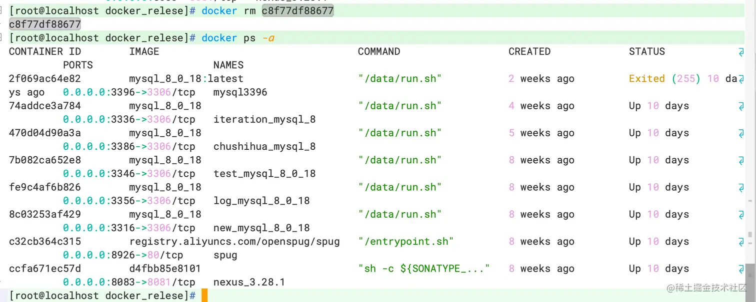
Task: Click the "/entrypoint.sh" command text
Action: [405, 242]
